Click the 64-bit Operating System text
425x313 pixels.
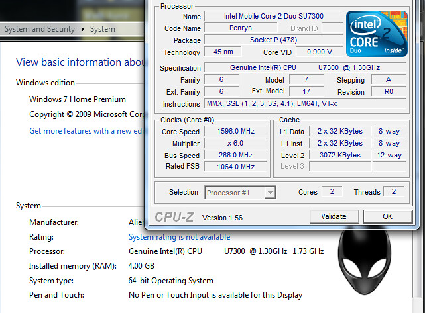[171, 281]
